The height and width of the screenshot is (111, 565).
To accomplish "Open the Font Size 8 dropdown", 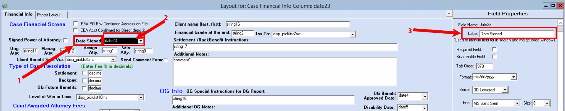I will pyautogui.click(x=547, y=103).
